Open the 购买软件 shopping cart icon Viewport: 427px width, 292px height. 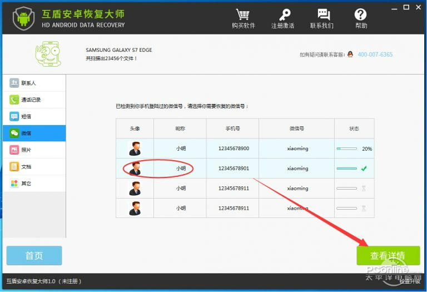[x=243, y=14]
